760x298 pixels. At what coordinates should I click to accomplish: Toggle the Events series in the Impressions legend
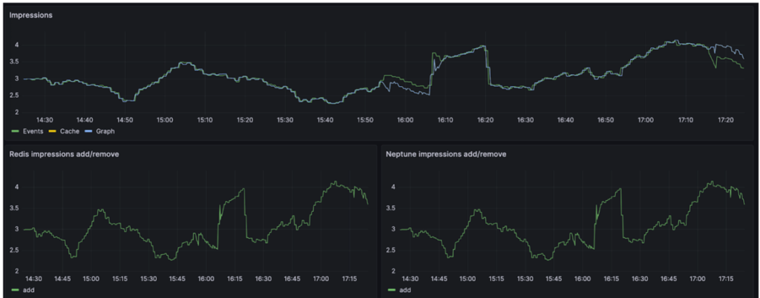(x=33, y=131)
